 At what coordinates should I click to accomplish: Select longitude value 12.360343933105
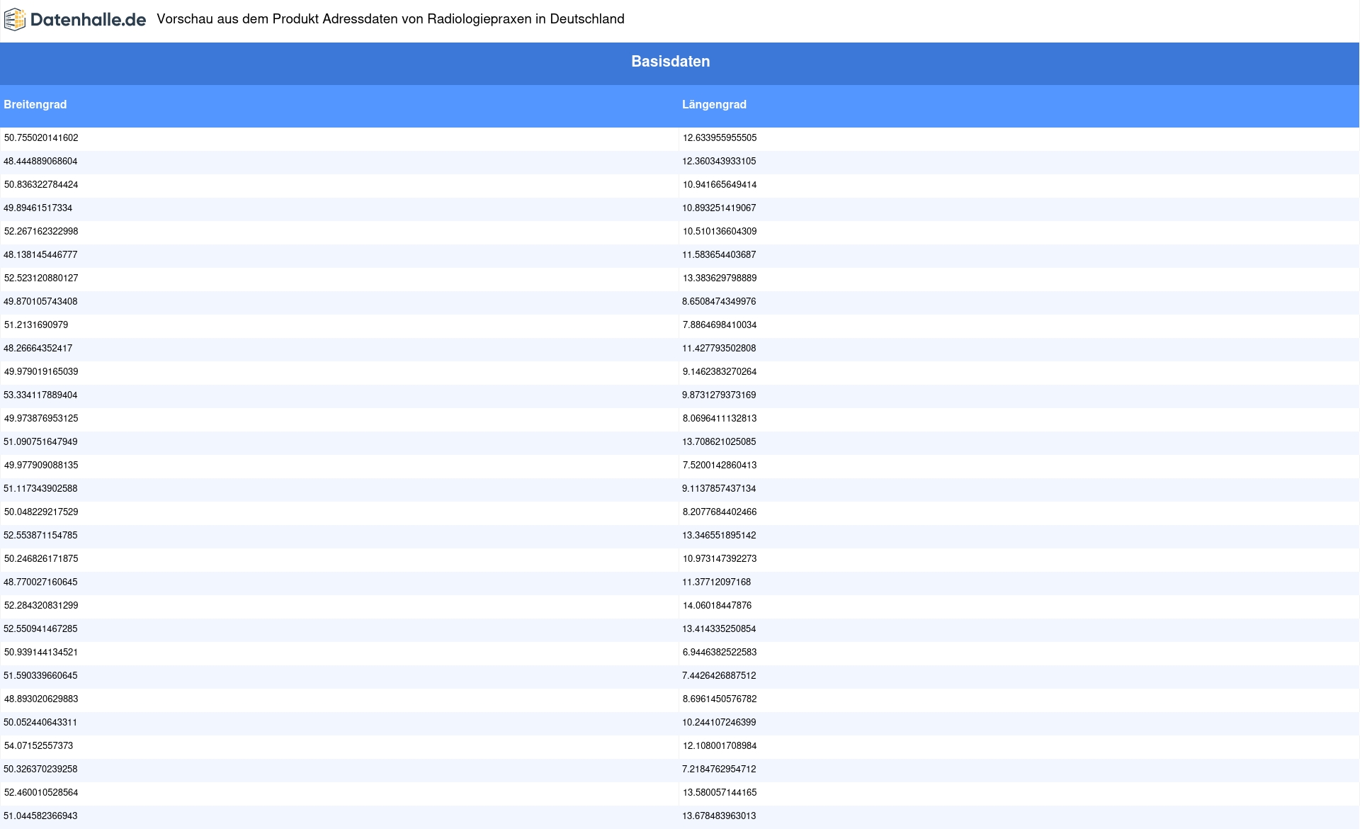(x=719, y=162)
